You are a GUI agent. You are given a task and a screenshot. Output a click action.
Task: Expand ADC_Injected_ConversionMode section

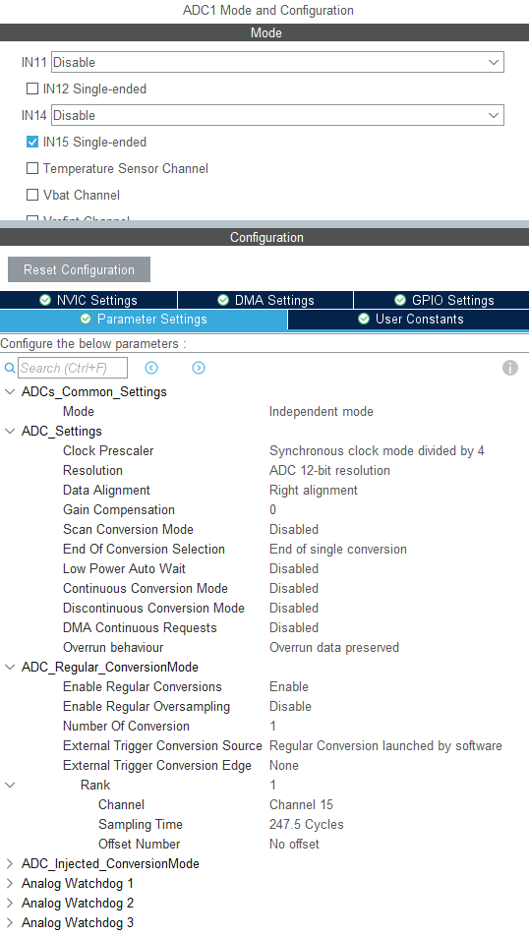coord(10,863)
